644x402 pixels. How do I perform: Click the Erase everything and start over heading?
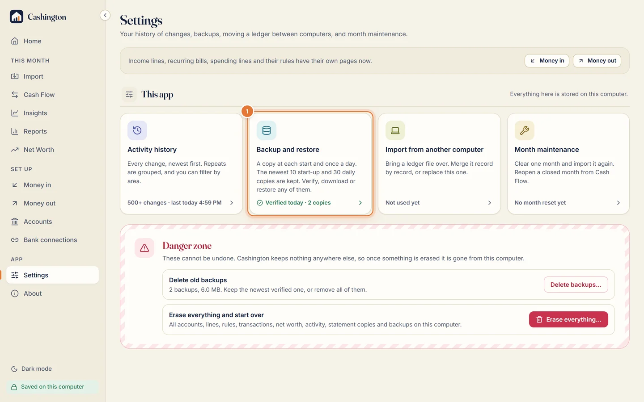click(x=216, y=315)
